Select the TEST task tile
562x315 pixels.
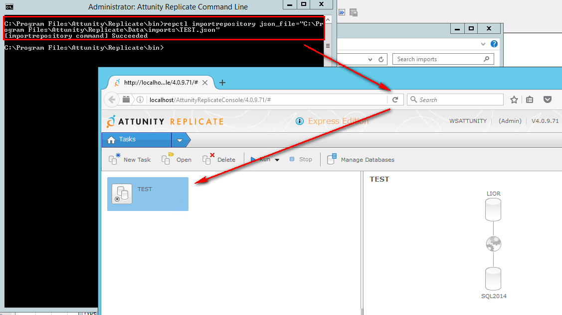(x=148, y=194)
